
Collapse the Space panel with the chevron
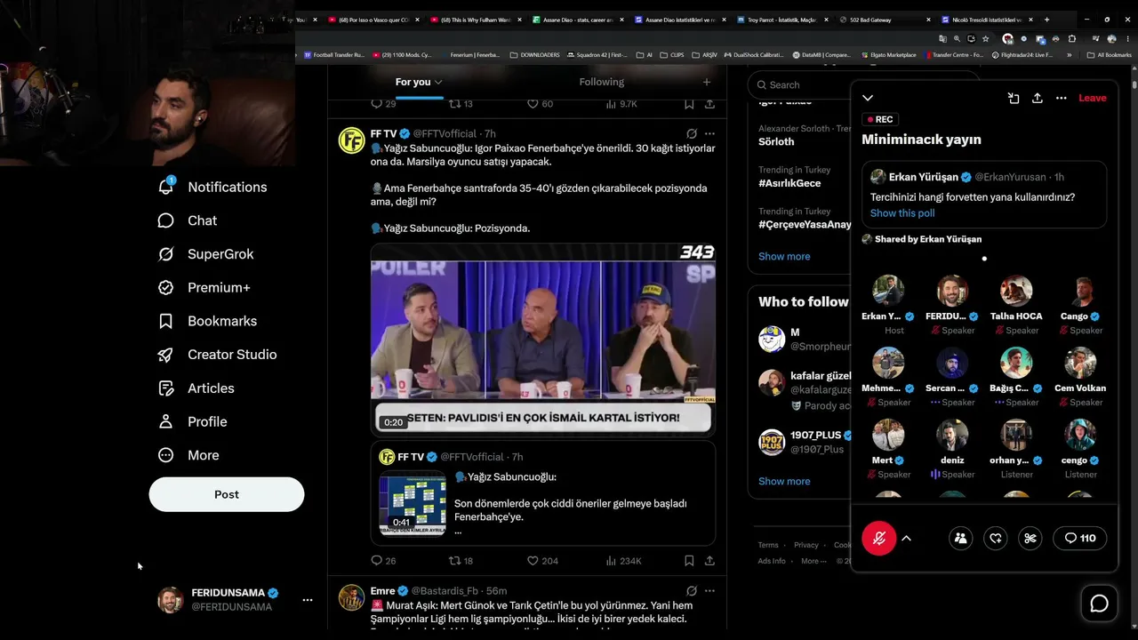pyautogui.click(x=868, y=98)
